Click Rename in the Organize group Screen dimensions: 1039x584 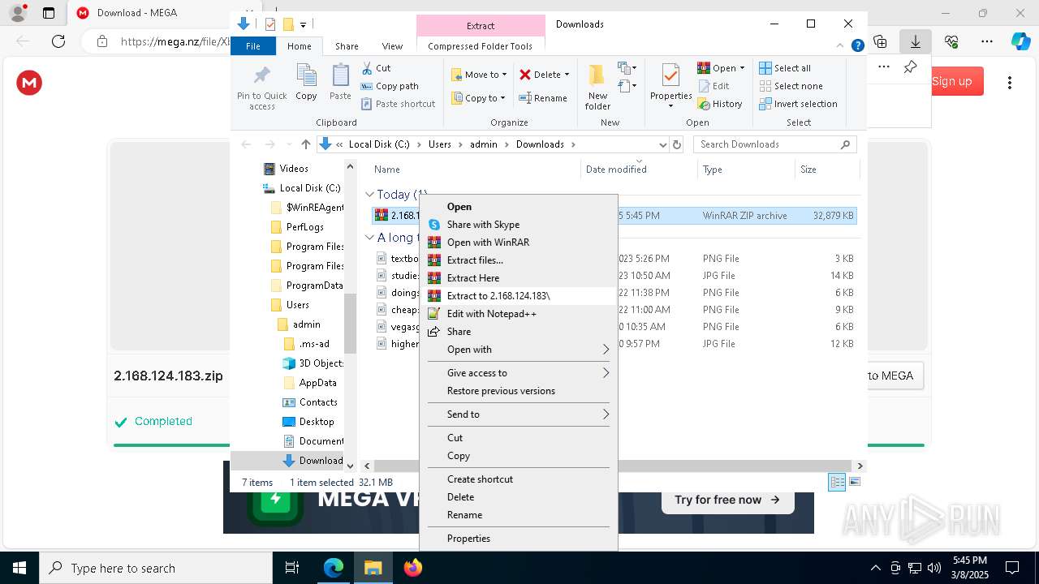tap(543, 98)
